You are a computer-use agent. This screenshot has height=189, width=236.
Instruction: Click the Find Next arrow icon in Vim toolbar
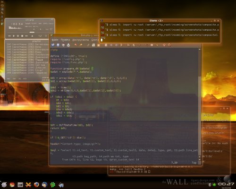[x=111, y=45]
